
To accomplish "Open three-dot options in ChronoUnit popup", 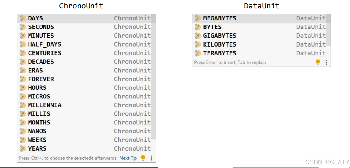I will pos(151,158).
